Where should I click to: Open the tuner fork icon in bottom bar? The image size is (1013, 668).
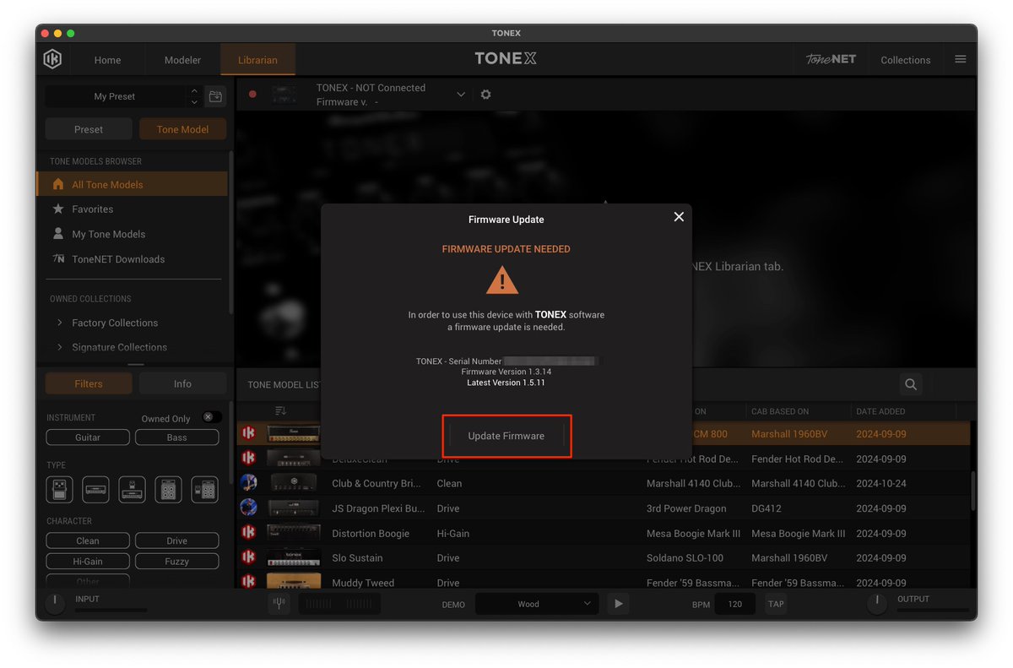point(279,604)
